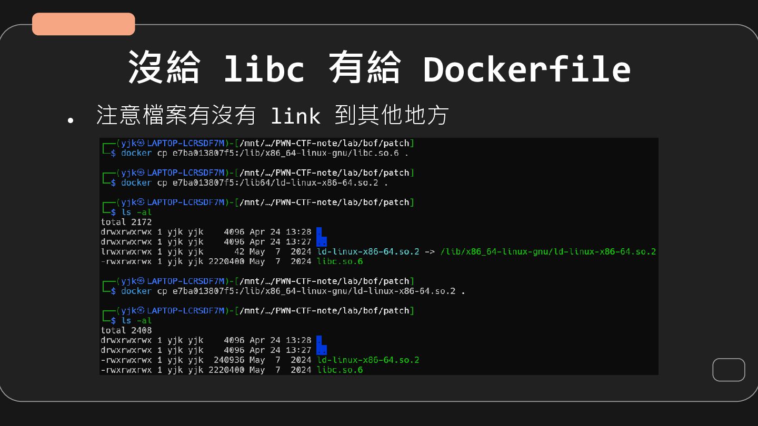Viewport: 758px width, 426px height.
Task: Click the slide title "沒給 libc 有給 Dockerfile"
Action: [x=379, y=68]
